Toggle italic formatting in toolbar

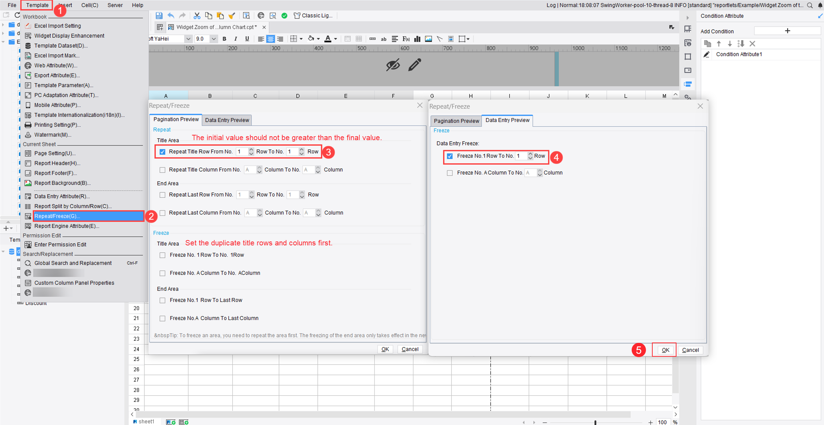[235, 39]
